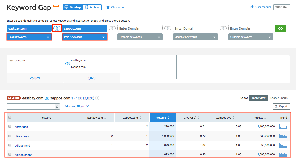Click the zappos.com domain input
The image size is (296, 158).
[x=84, y=28]
